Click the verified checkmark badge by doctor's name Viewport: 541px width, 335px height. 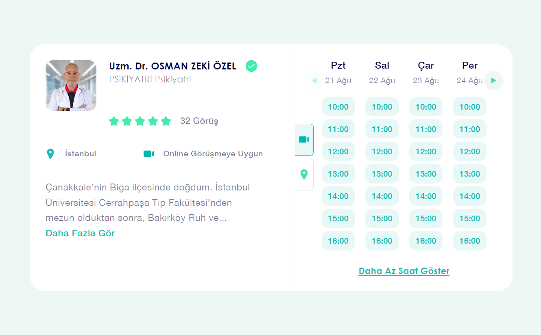[x=251, y=66]
